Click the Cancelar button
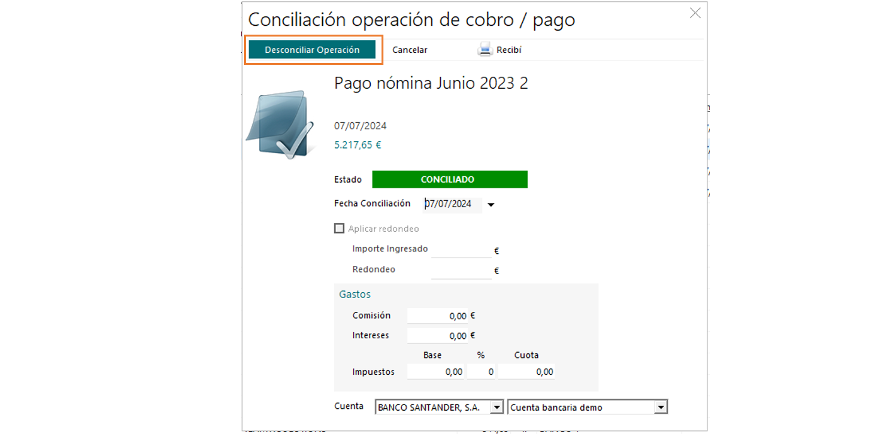 (x=409, y=50)
